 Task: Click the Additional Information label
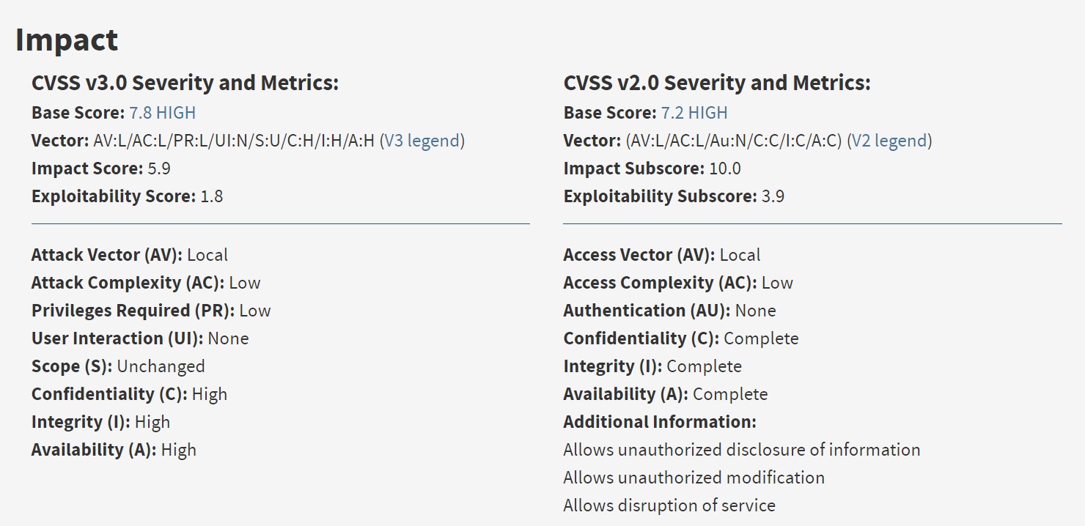pos(659,422)
